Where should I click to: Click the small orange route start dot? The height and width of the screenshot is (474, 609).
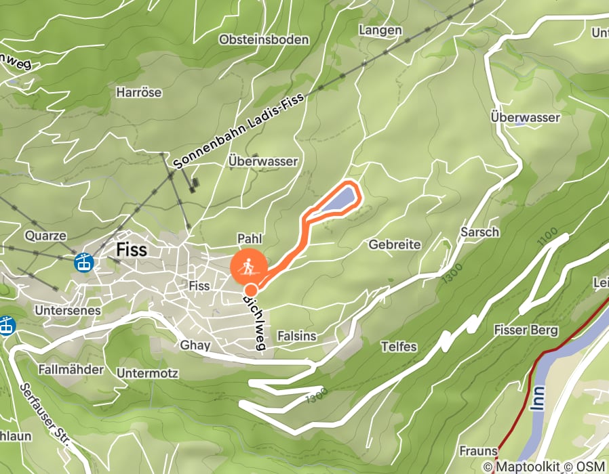(252, 290)
